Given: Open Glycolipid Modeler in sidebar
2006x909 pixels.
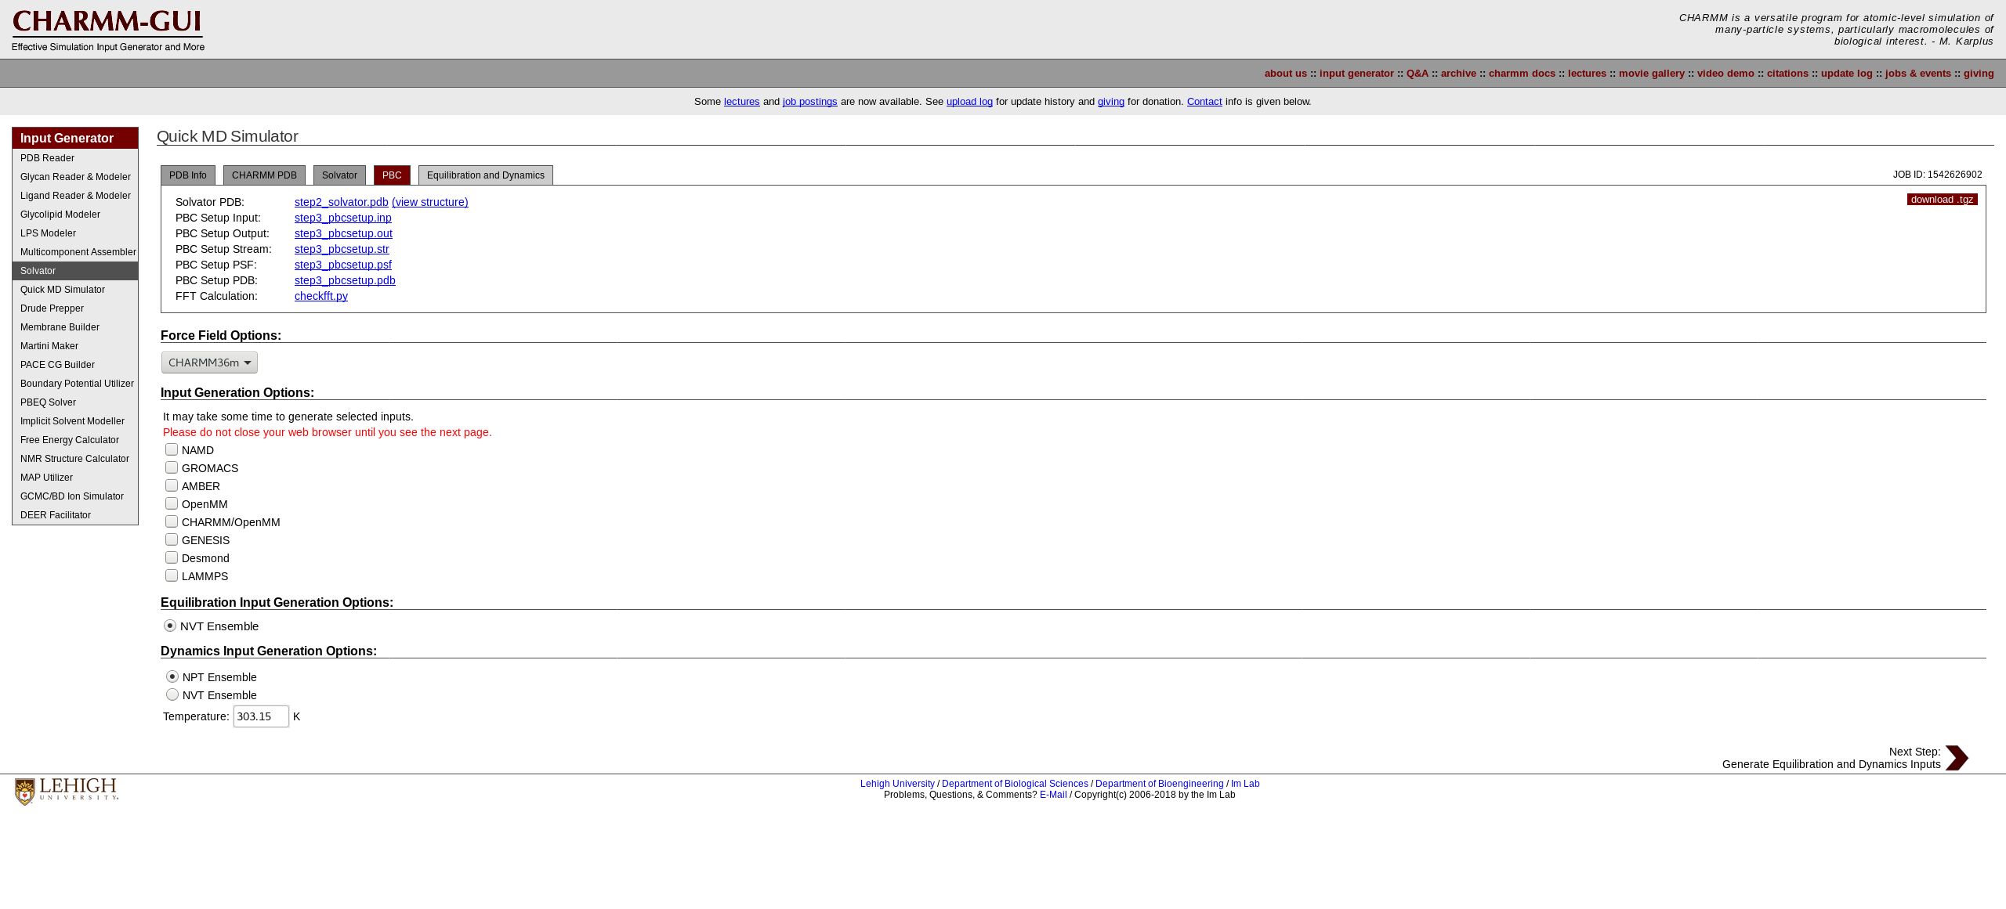Looking at the screenshot, I should point(75,215).
